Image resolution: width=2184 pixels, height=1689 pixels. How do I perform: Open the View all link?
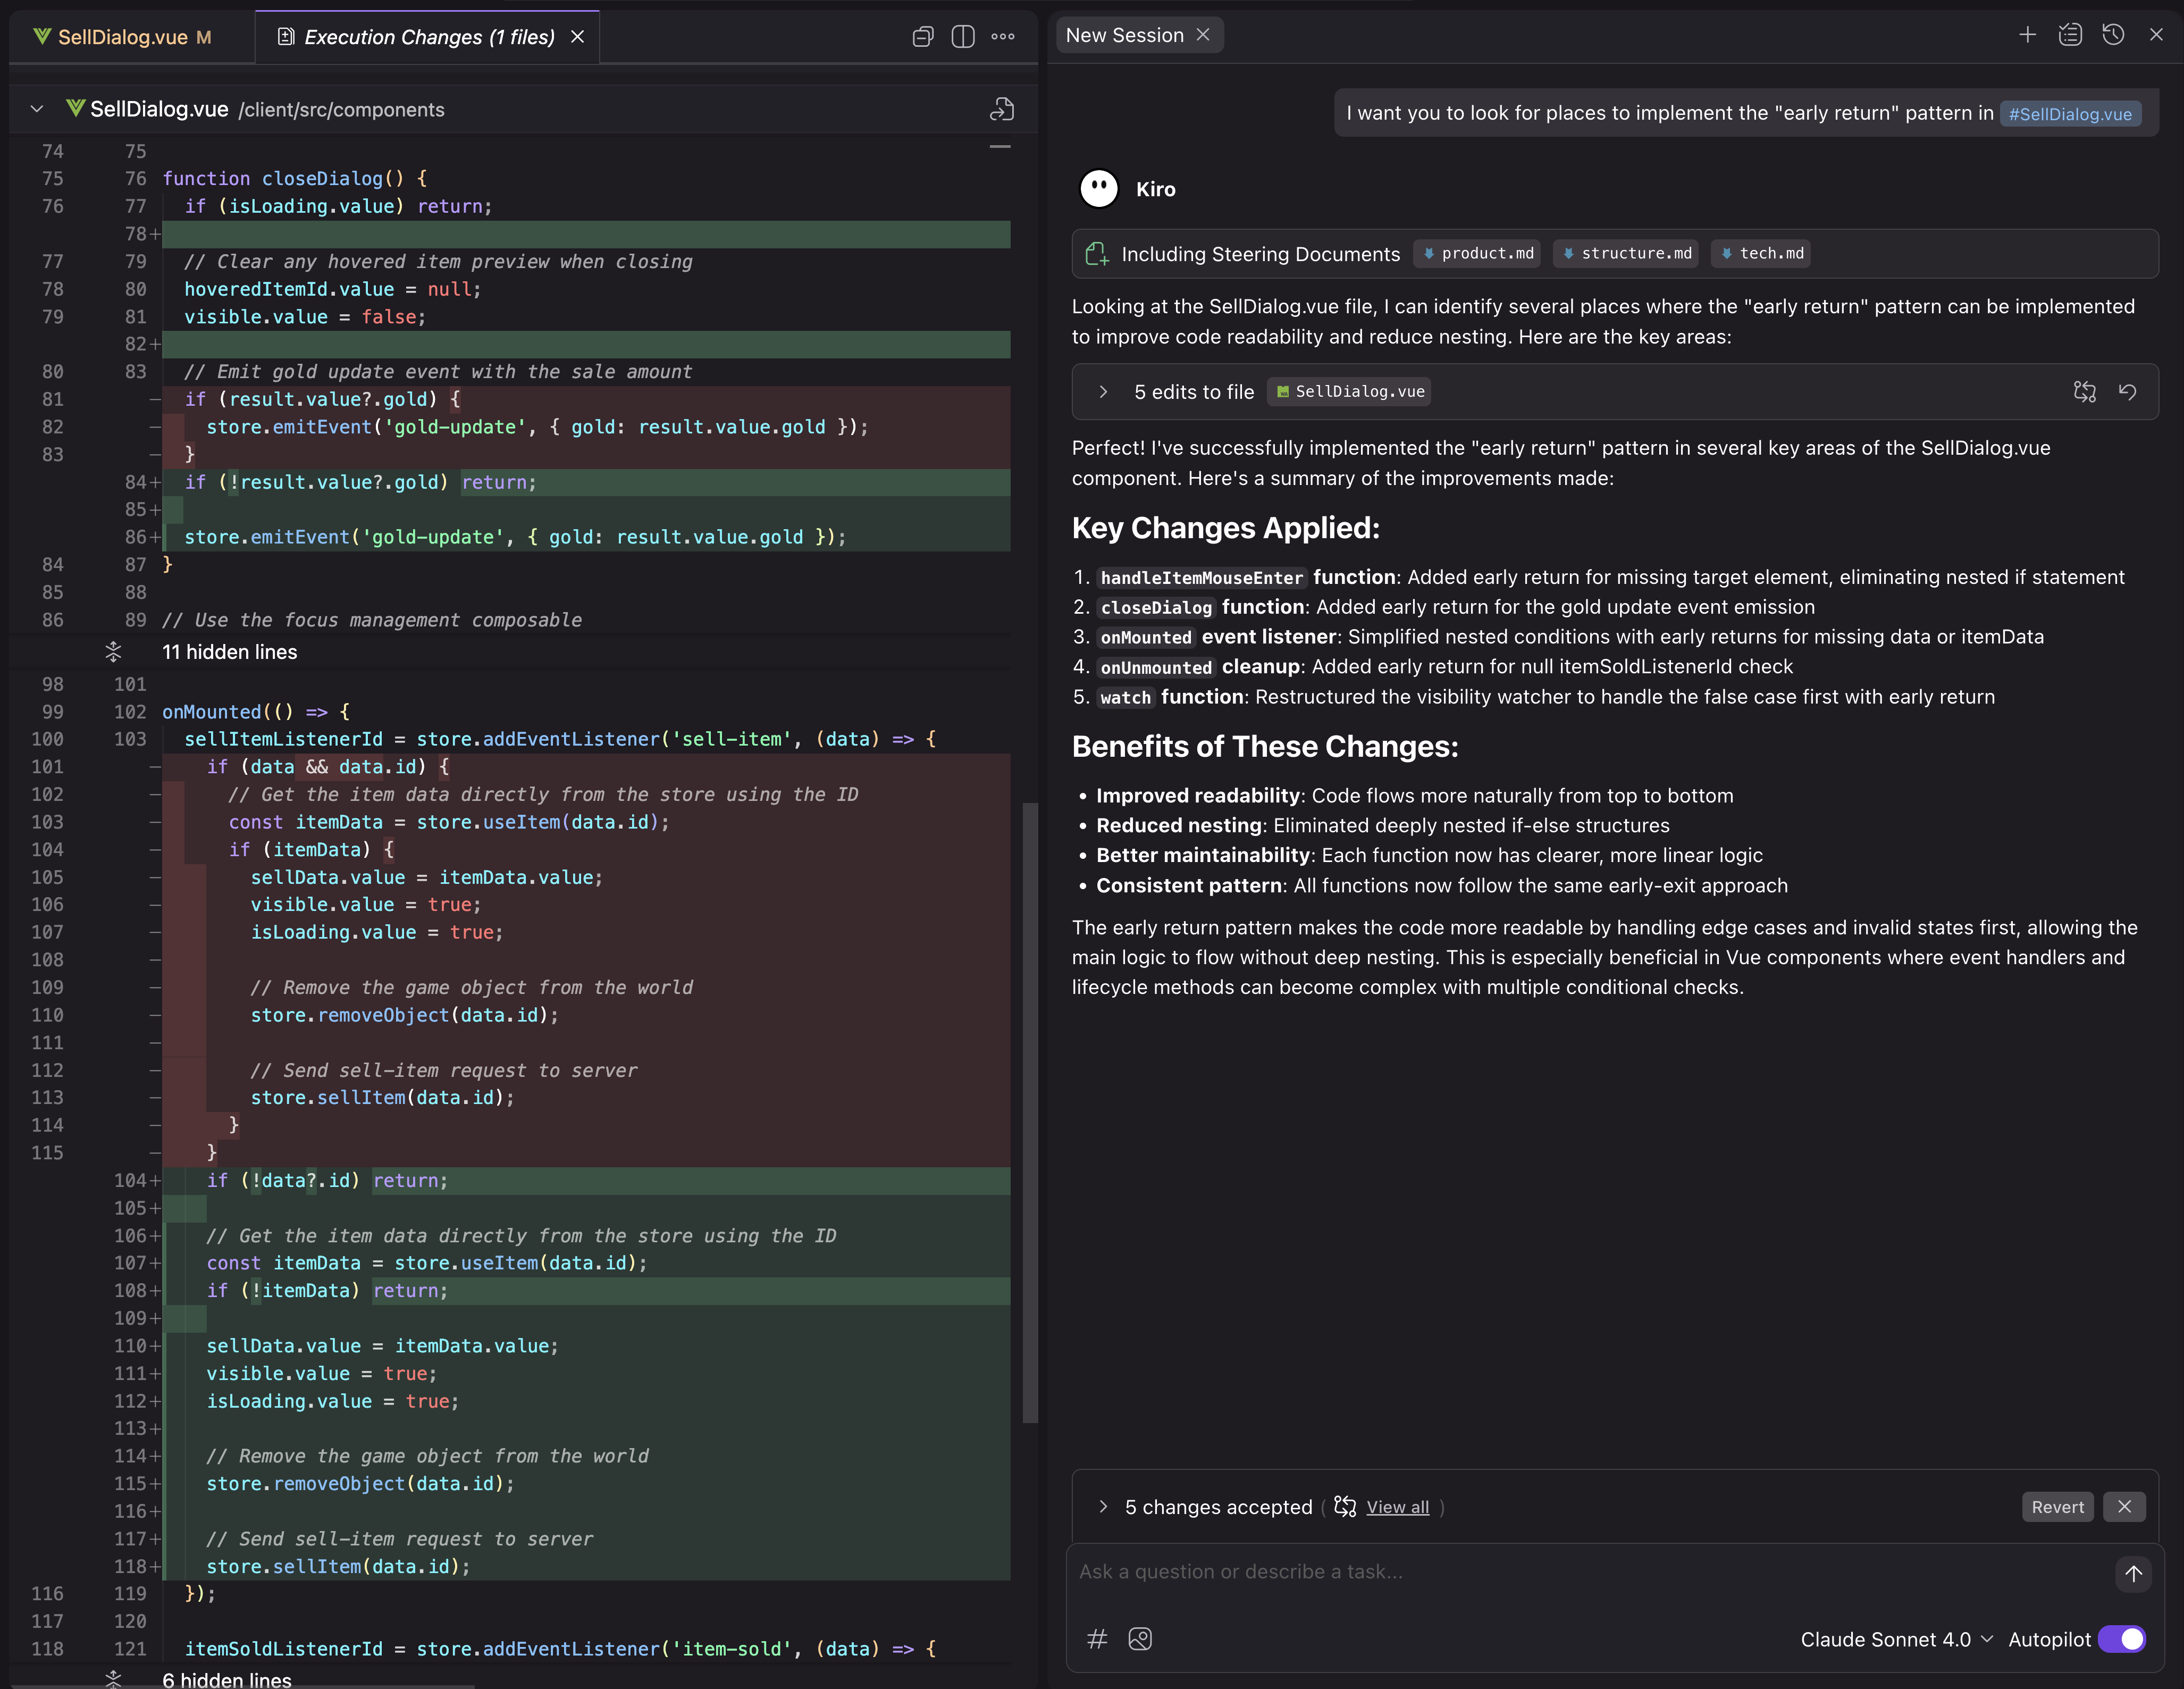pyautogui.click(x=1397, y=1507)
